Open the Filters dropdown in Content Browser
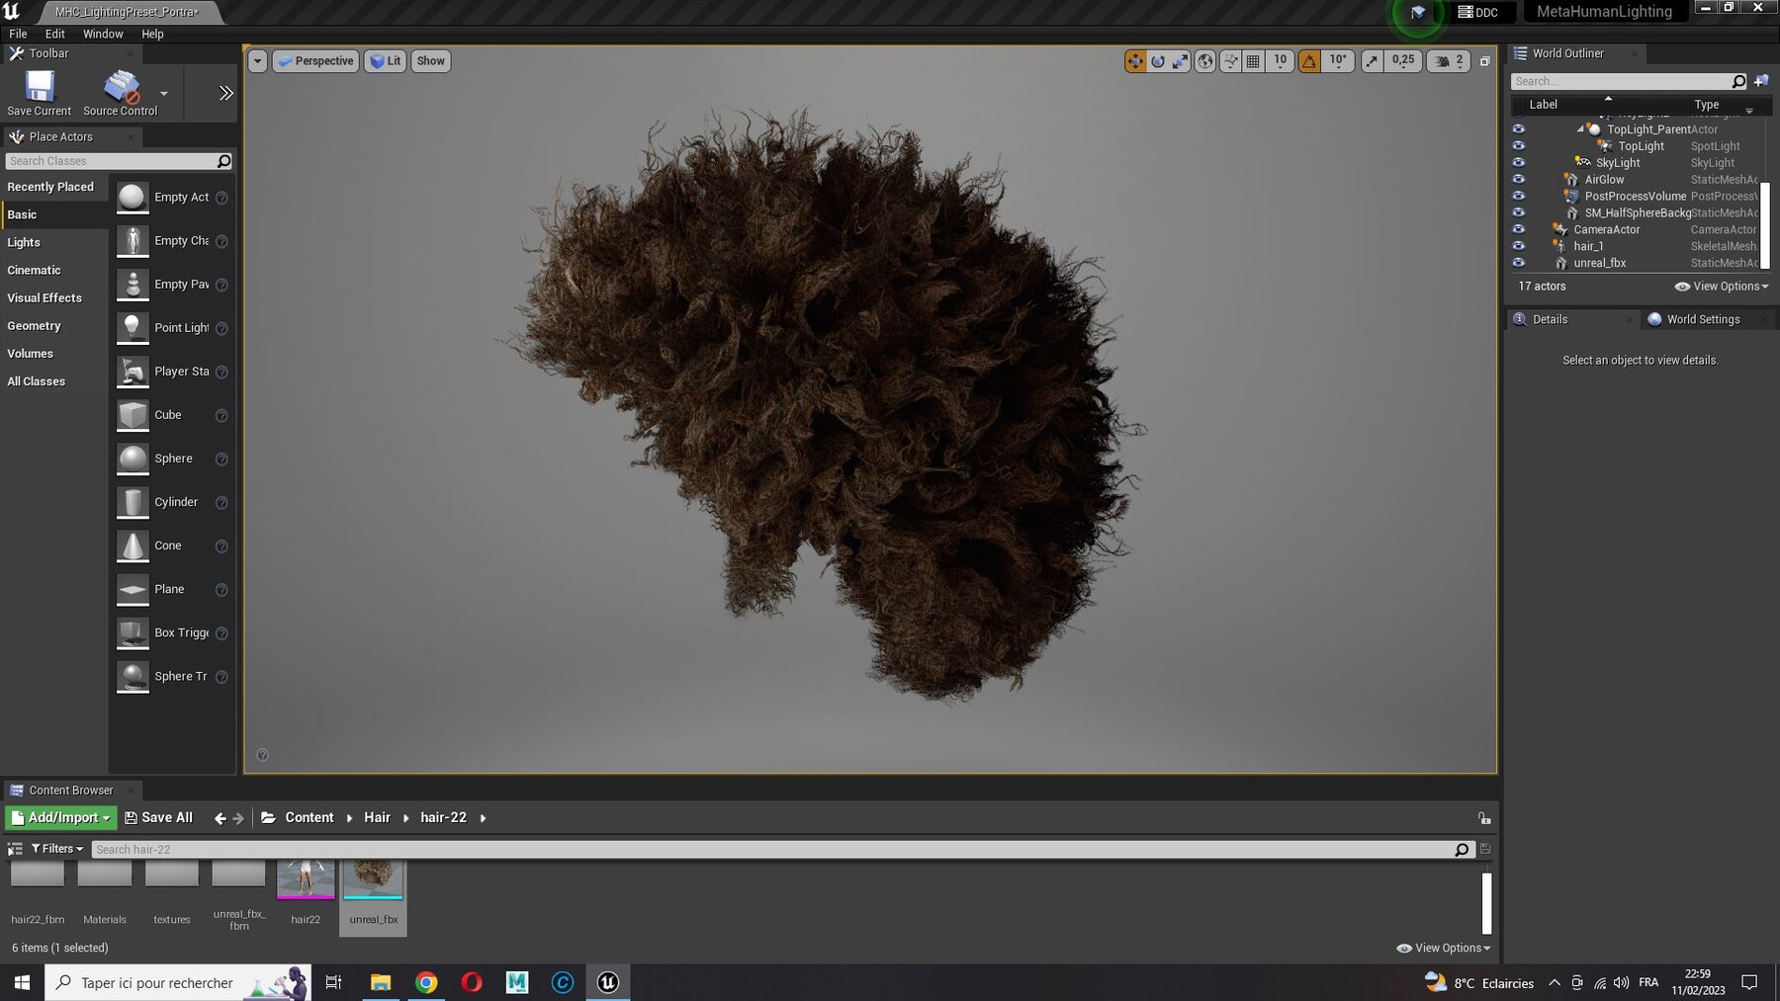The width and height of the screenshot is (1780, 1001). [57, 849]
